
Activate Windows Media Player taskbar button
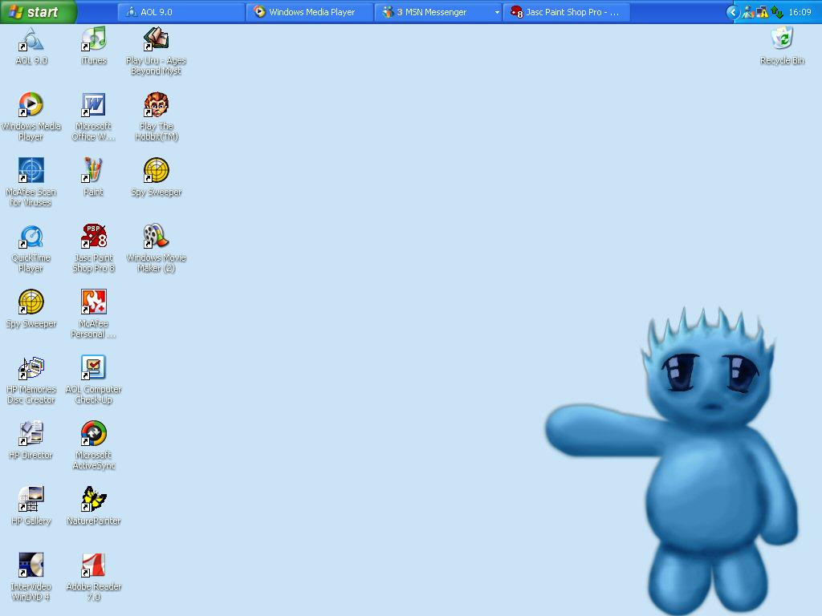tap(310, 12)
